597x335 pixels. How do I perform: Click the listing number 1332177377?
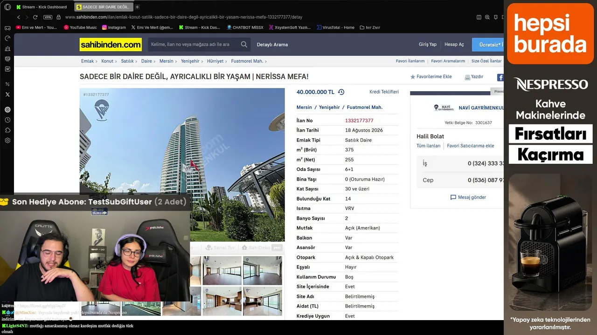pos(359,121)
